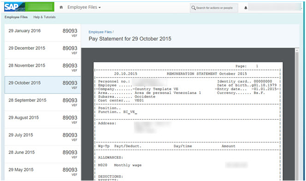Select the 28 June 2015 pay statement

pyautogui.click(x=42, y=154)
